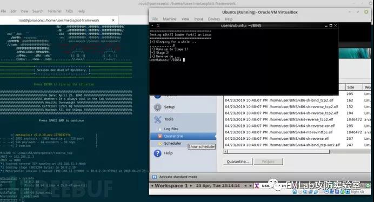Click the Quarantine icon in sidebar
374x202 pixels.
[x=160, y=136]
